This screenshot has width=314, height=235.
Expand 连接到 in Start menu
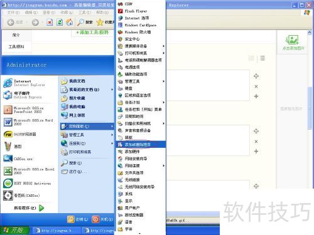coord(87,144)
